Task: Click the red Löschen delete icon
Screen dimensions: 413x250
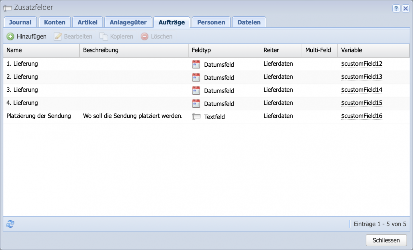Action: pos(144,36)
